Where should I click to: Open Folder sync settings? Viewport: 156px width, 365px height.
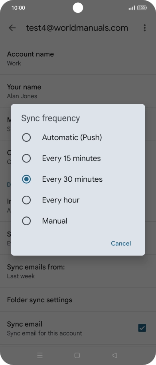coord(78,300)
